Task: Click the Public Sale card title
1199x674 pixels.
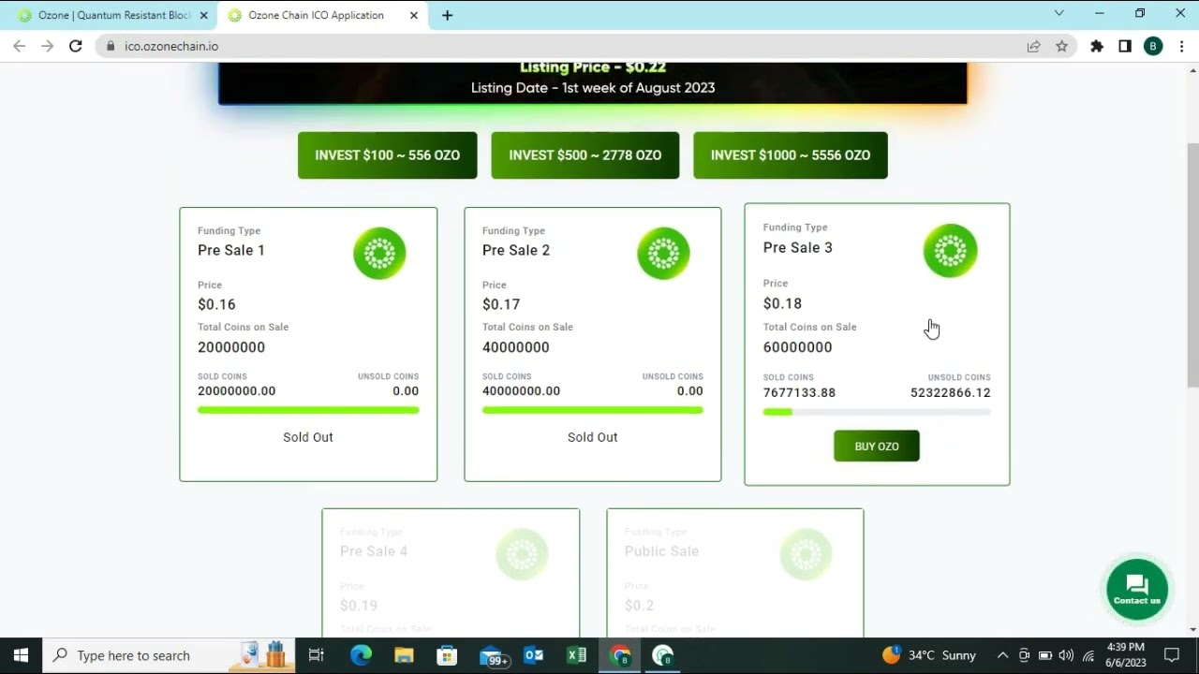Action: (x=661, y=551)
